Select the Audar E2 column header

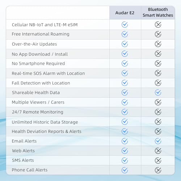point(125,13)
